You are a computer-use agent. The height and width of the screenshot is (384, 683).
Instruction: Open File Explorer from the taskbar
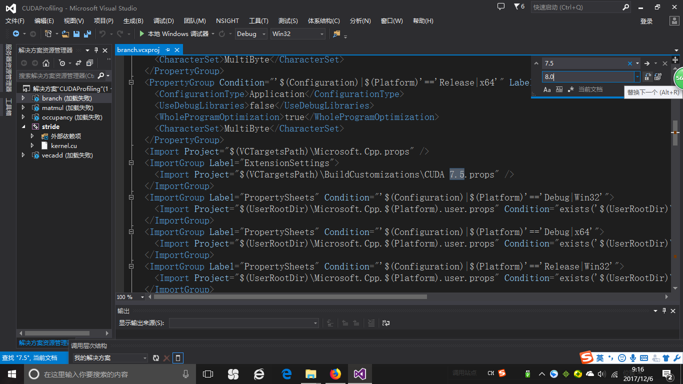pyautogui.click(x=311, y=374)
